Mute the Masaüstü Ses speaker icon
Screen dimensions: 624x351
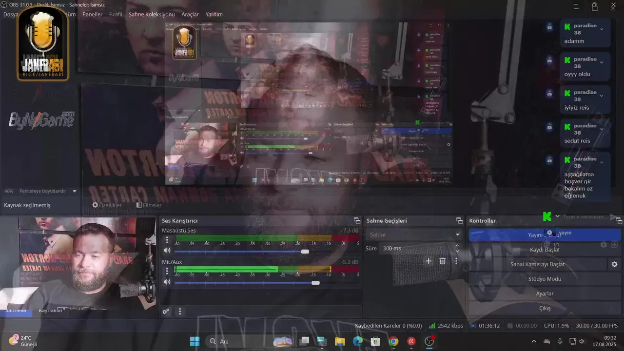tap(167, 251)
